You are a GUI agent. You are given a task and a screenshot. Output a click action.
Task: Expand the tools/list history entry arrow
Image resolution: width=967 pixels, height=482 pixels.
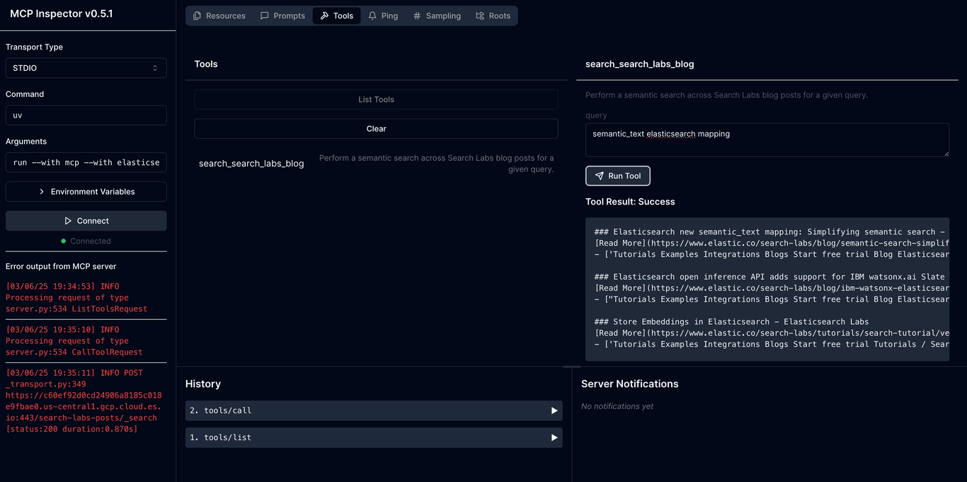(554, 437)
